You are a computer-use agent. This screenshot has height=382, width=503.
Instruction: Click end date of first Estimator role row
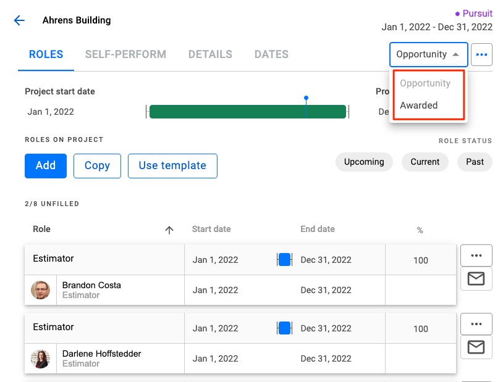click(x=326, y=260)
